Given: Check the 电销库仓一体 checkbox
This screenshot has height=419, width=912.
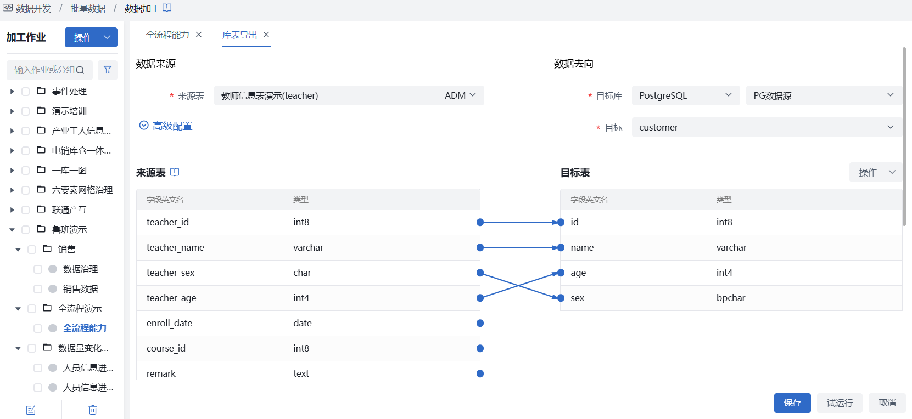Looking at the screenshot, I should click(25, 151).
